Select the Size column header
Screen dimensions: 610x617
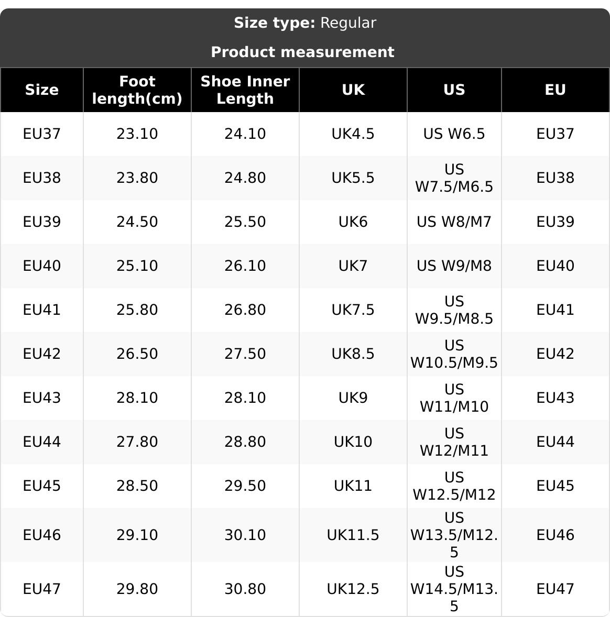42,90
